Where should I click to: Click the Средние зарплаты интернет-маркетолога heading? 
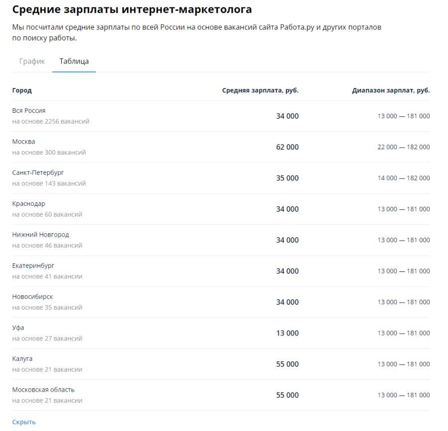click(x=132, y=9)
